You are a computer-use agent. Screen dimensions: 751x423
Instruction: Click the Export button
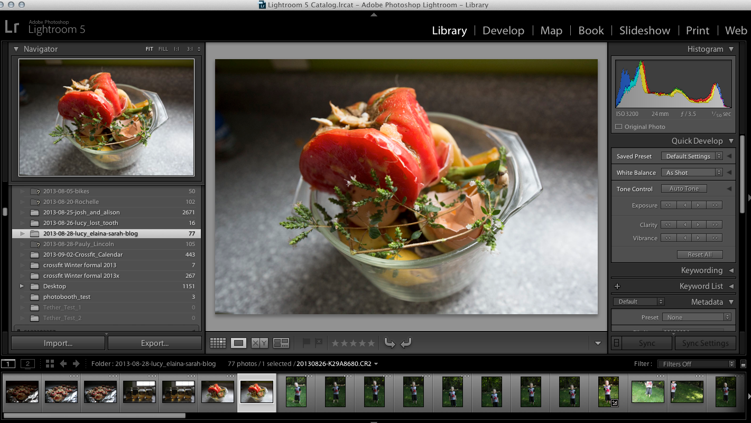155,343
